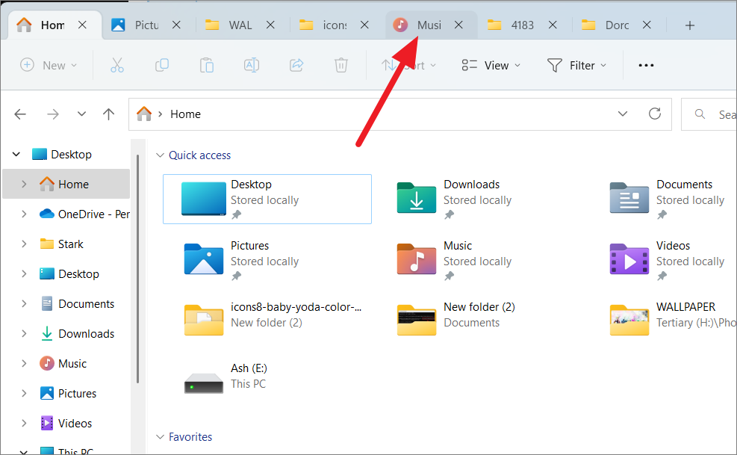Expand address bar history dropdown
Screen dimensions: 737x455
pyautogui.click(x=622, y=114)
